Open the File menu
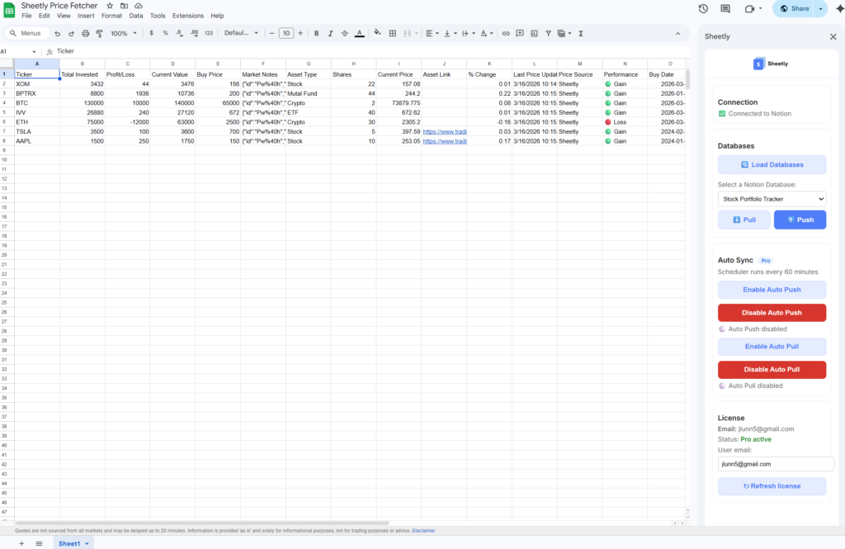The image size is (845, 549). pyautogui.click(x=26, y=16)
